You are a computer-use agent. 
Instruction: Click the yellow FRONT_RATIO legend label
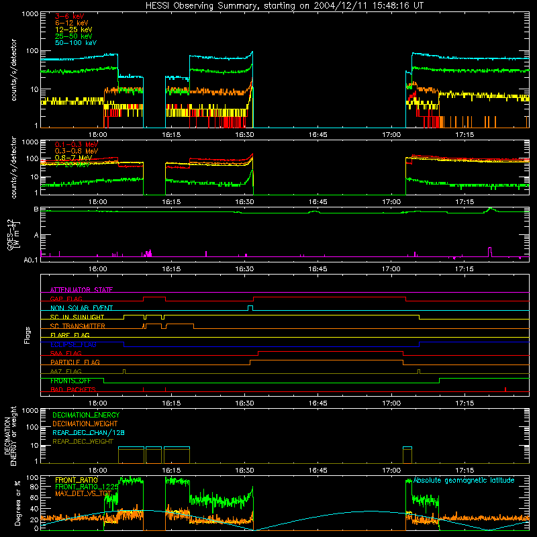(77, 480)
